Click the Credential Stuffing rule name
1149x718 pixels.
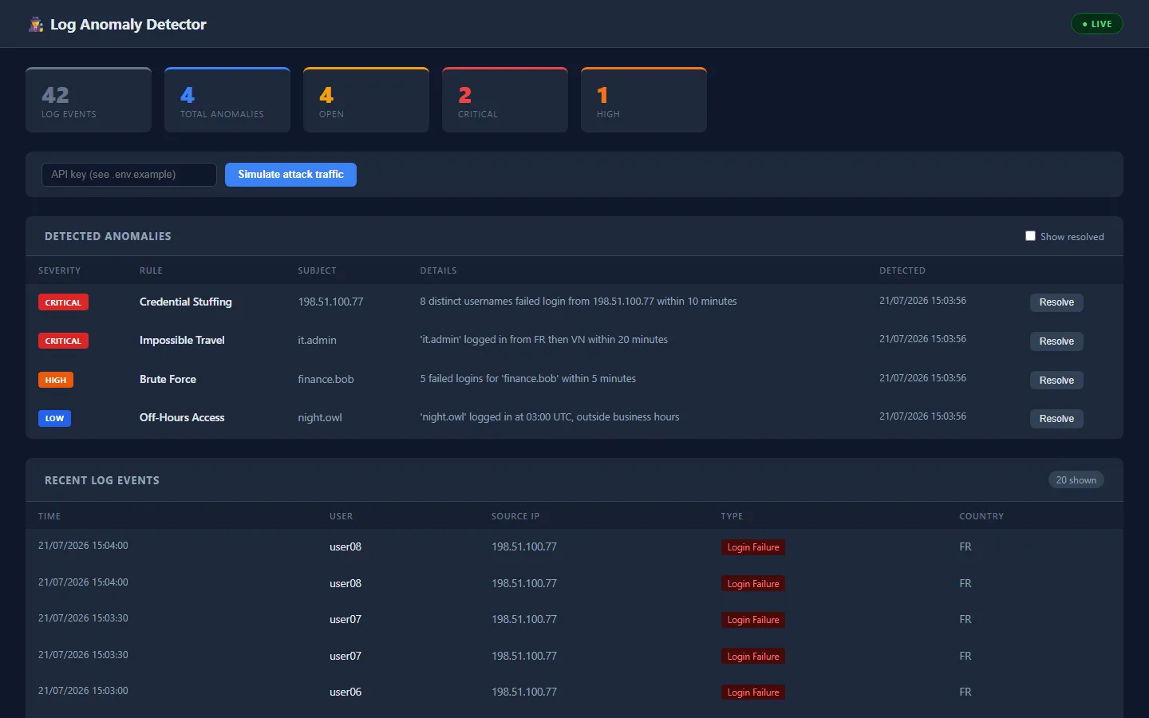[x=186, y=302]
